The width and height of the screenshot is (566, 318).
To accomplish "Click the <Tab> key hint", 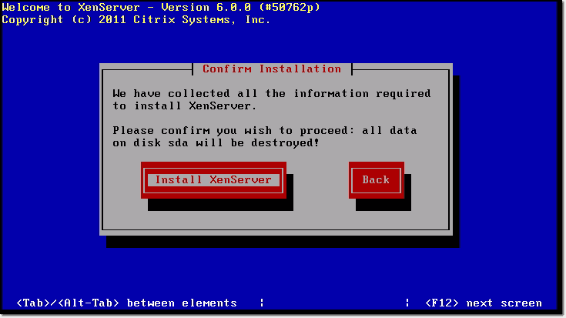I will [x=33, y=303].
